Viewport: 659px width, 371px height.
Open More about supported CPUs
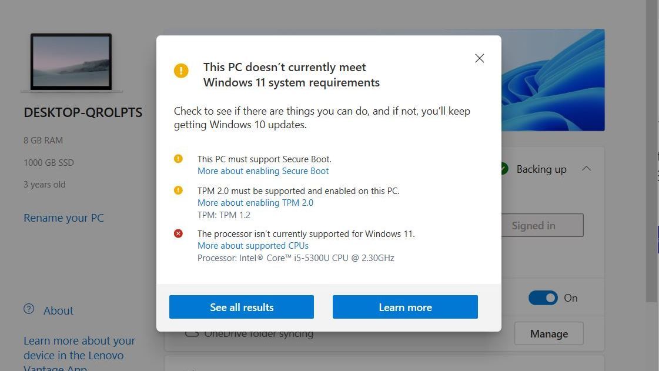[253, 245]
